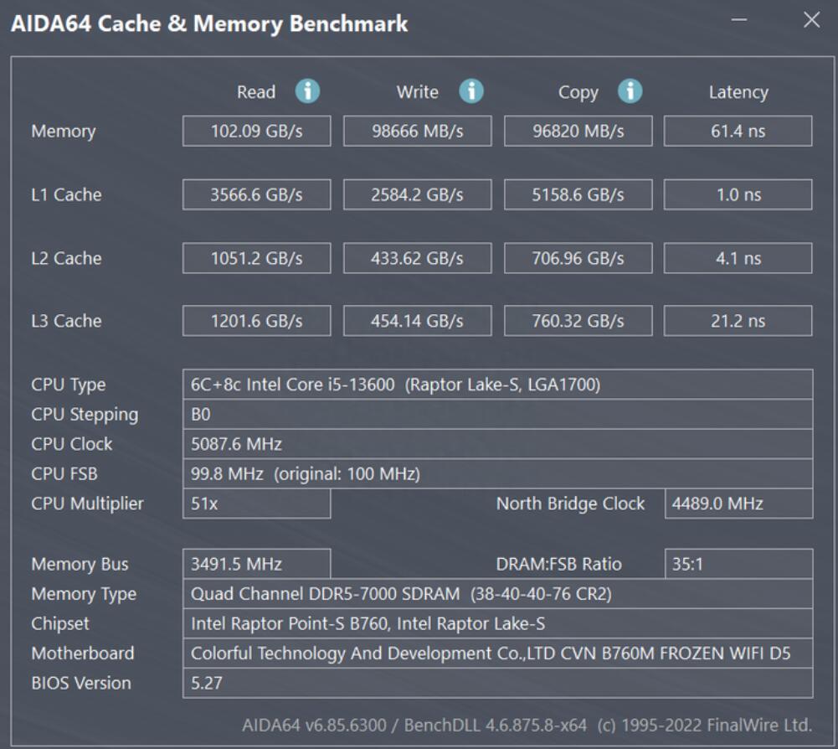Screen dimensions: 838x749
Task: Click the Motherboard field showing Colorful CVN B760M
Action: [x=498, y=653]
